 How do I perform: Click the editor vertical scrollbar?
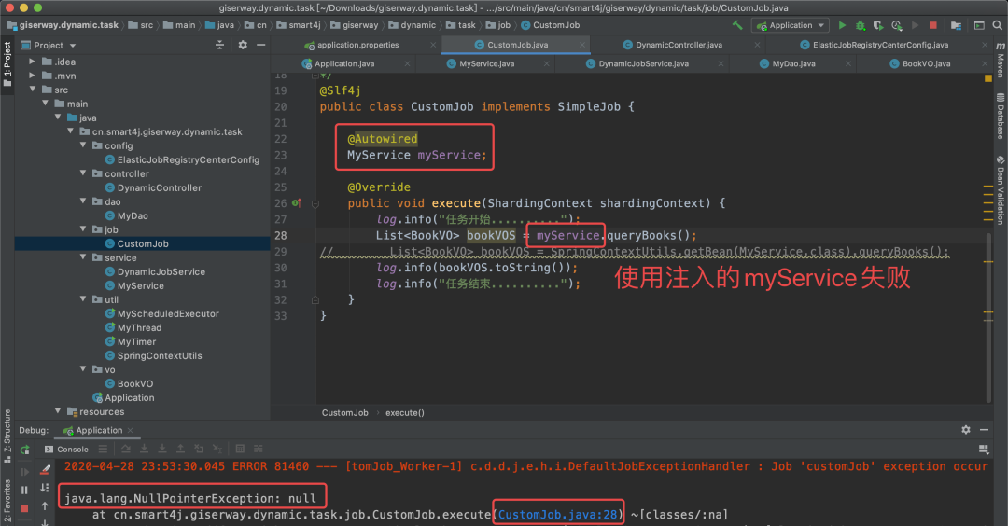click(988, 318)
